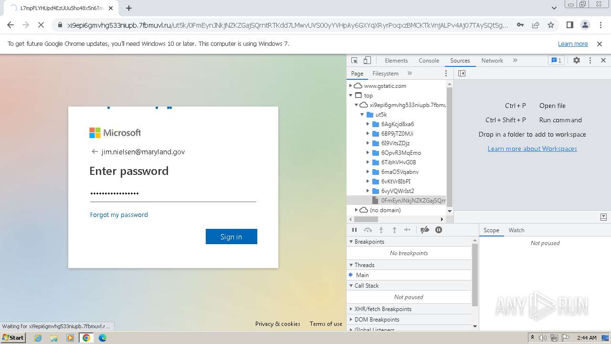Image resolution: width=611 pixels, height=344 pixels.
Task: Open the issues counter badge showing 1
Action: coord(556,61)
